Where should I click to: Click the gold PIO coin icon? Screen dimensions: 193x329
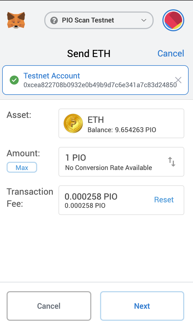tap(73, 123)
